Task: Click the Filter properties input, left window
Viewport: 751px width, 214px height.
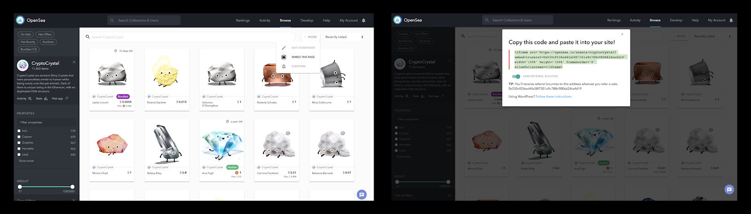Action: 46,122
